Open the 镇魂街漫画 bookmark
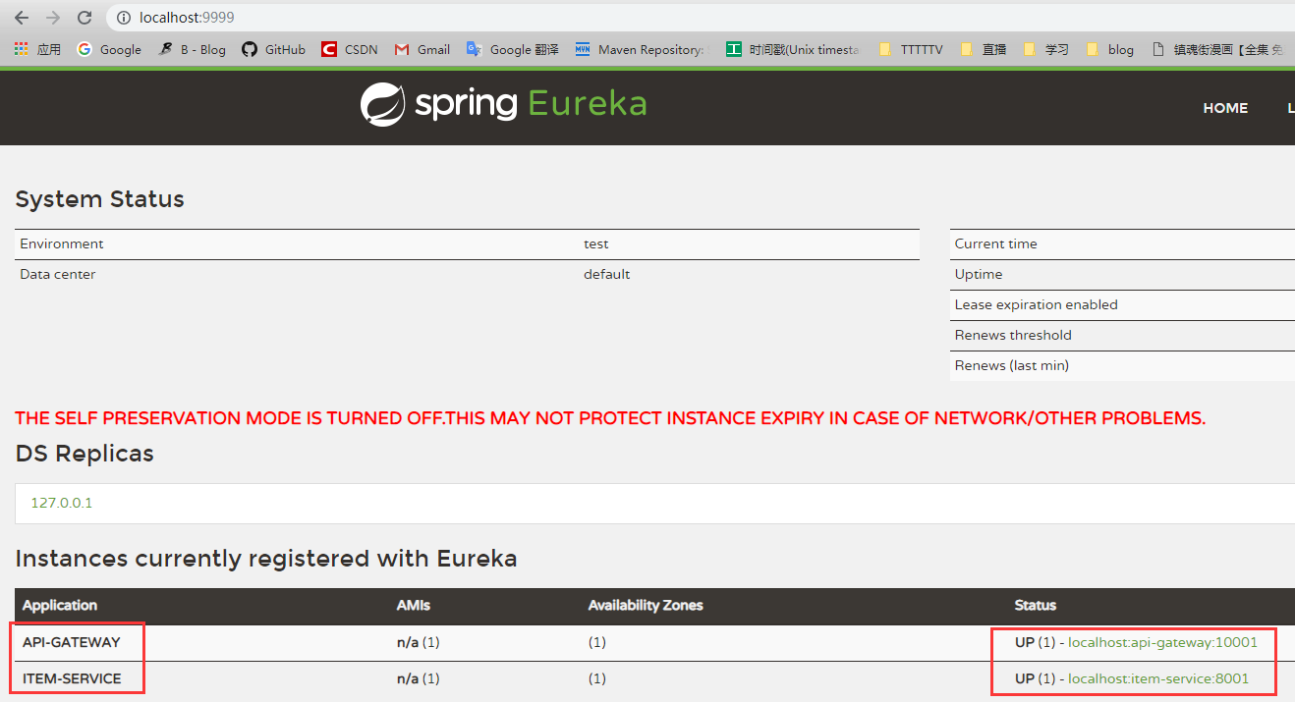This screenshot has width=1295, height=702. [x=1217, y=49]
